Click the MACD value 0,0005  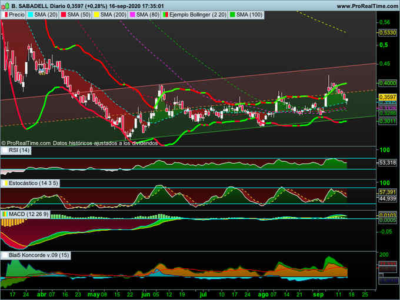[x=387, y=220]
